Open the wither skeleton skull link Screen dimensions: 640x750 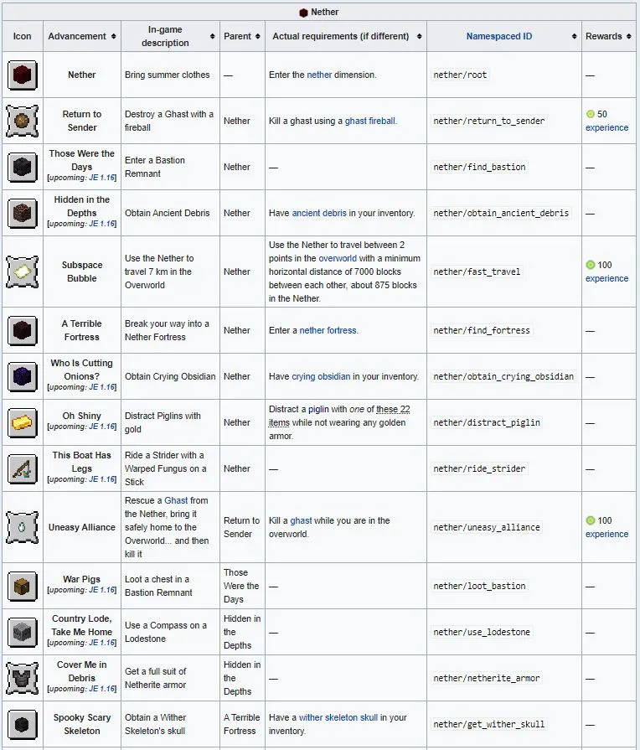338,717
